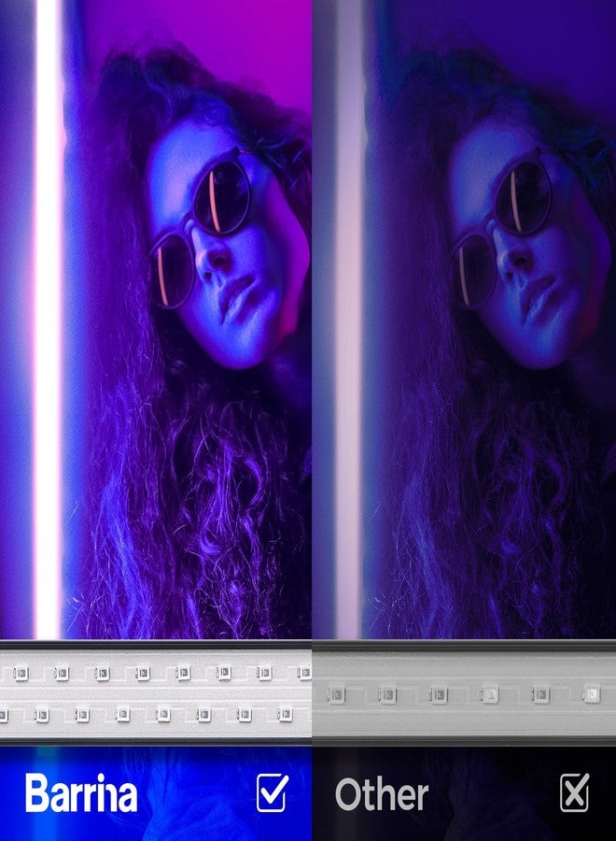The height and width of the screenshot is (841, 616).
Task: Click the Other label text
Action: pyautogui.click(x=382, y=795)
